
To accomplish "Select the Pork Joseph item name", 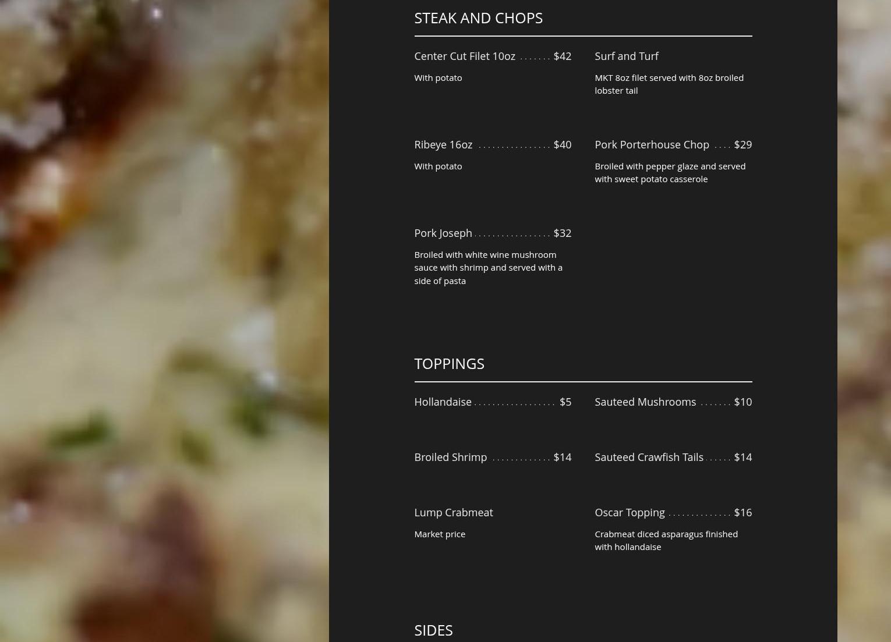I will point(443,233).
